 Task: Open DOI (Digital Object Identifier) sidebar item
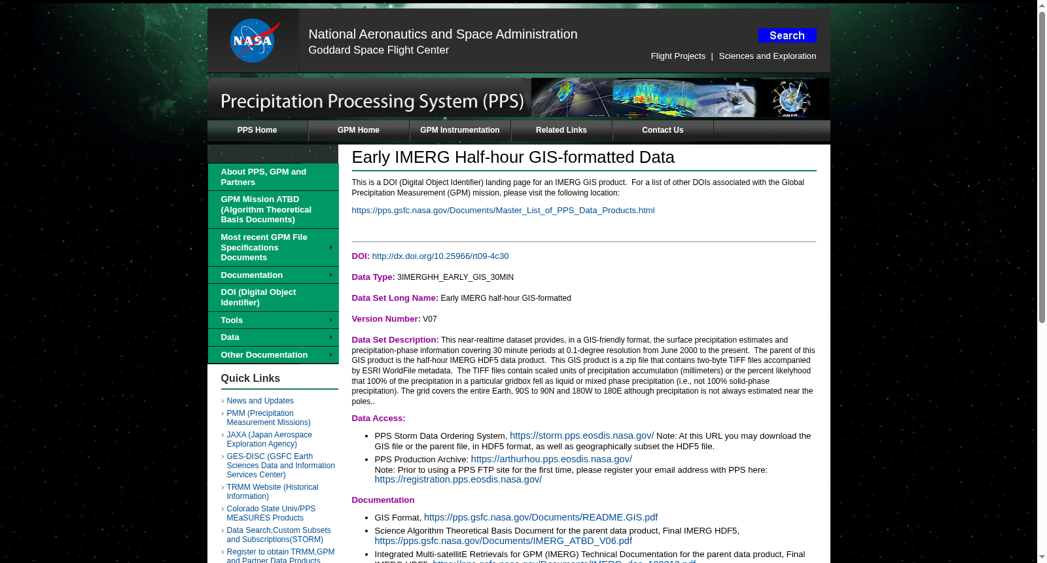click(x=273, y=298)
